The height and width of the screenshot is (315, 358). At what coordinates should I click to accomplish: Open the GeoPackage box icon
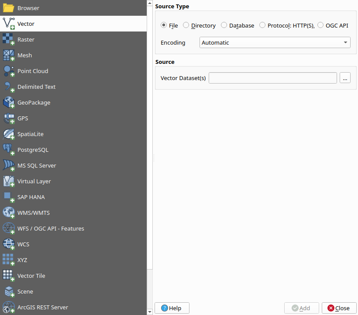[9, 102]
